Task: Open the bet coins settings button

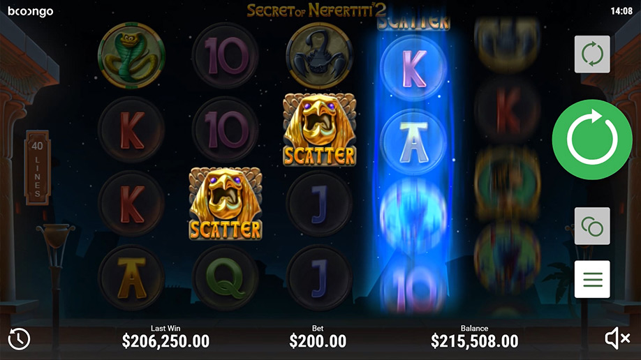Action: click(592, 226)
